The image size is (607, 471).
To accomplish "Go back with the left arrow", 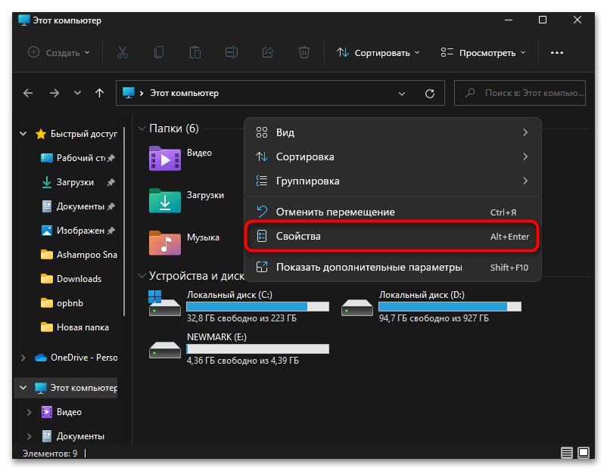I will pos(28,93).
